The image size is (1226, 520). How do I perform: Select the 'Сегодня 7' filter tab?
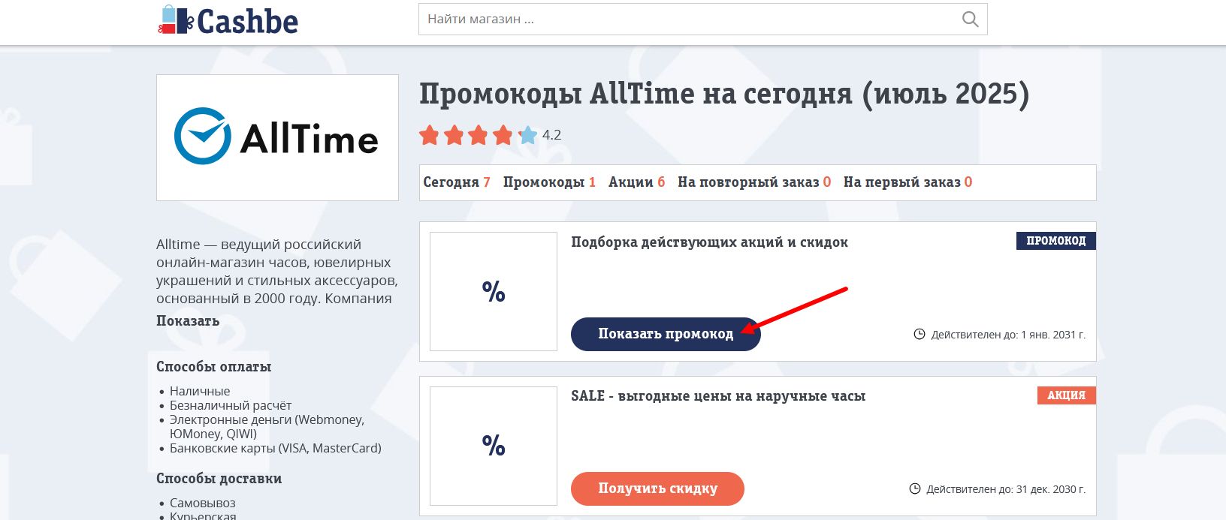[x=457, y=182]
